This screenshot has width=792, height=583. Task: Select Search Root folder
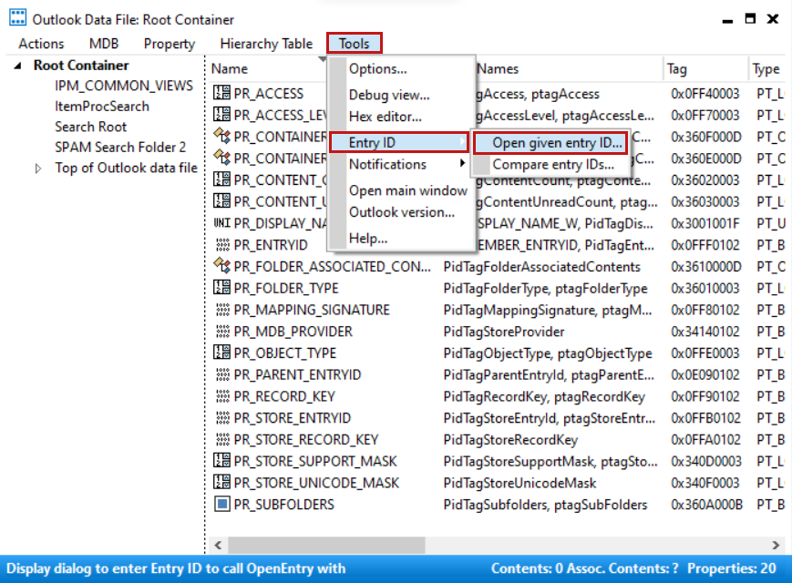91,127
